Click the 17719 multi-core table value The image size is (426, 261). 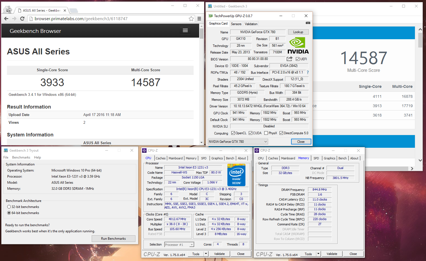coord(407,106)
